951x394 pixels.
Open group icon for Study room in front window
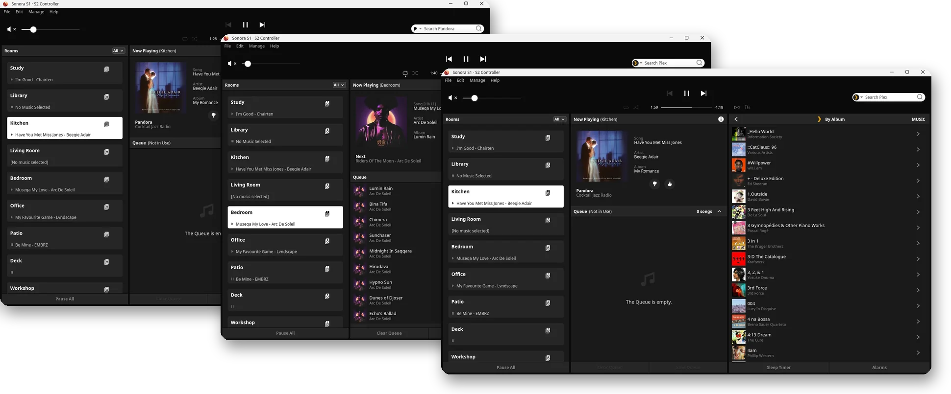548,138
